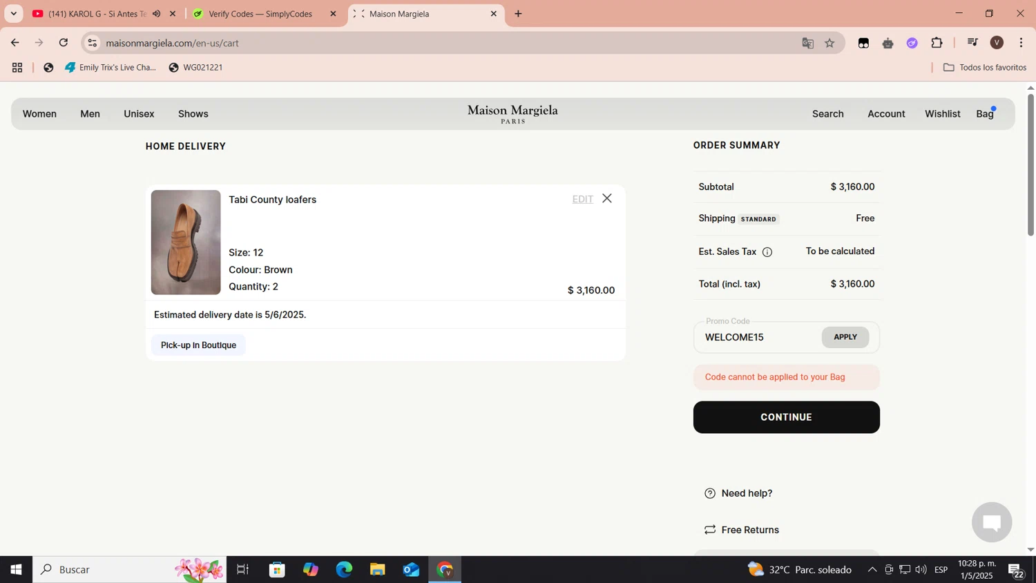Choose Pick-up in Boutique
The image size is (1036, 583).
198,345
